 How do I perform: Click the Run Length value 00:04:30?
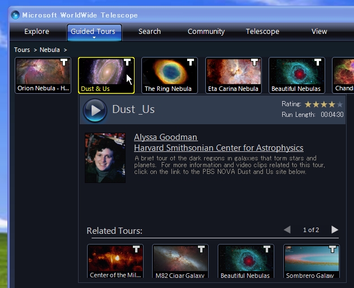tap(332, 115)
